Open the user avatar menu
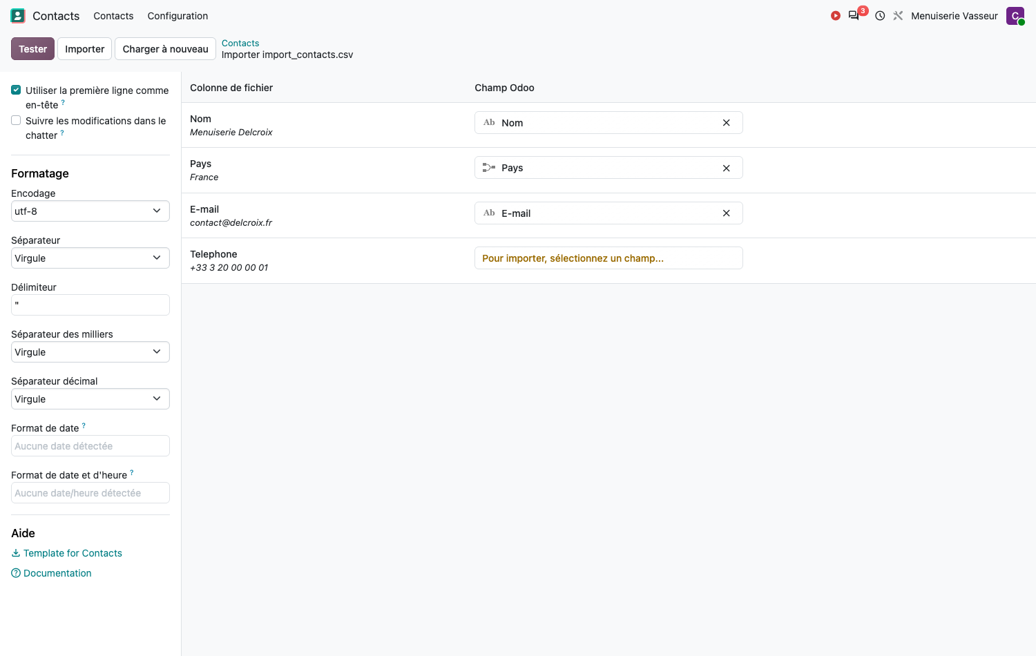Viewport: 1036px width, 656px height. click(1015, 16)
